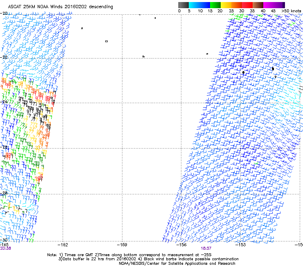
Task: Click the -30 latitude axis label
Action: pos(4,240)
